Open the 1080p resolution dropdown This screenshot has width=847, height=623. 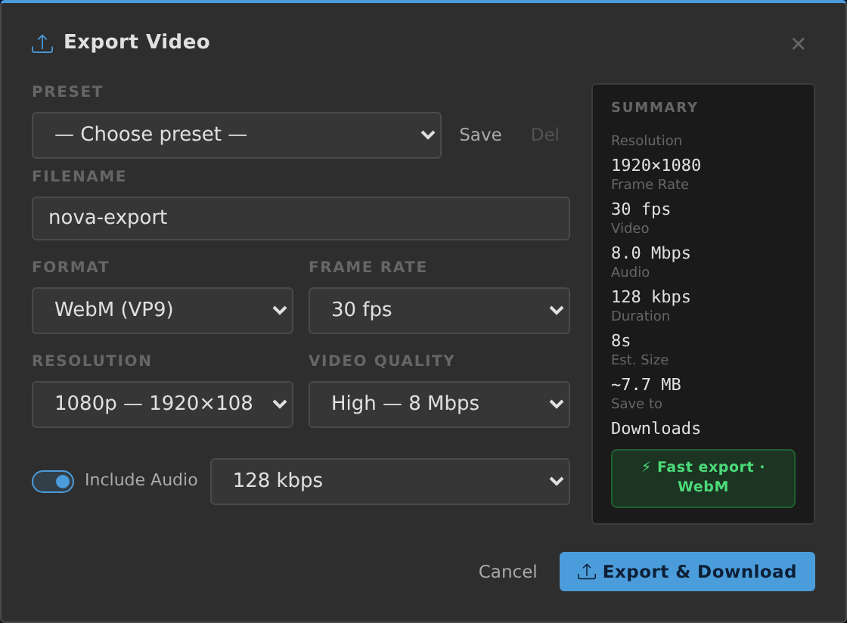tap(163, 404)
